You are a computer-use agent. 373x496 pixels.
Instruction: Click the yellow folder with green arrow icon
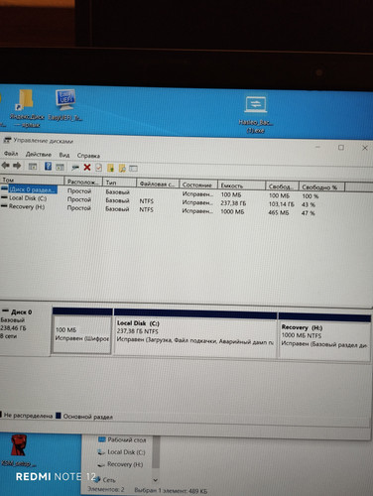[110, 168]
